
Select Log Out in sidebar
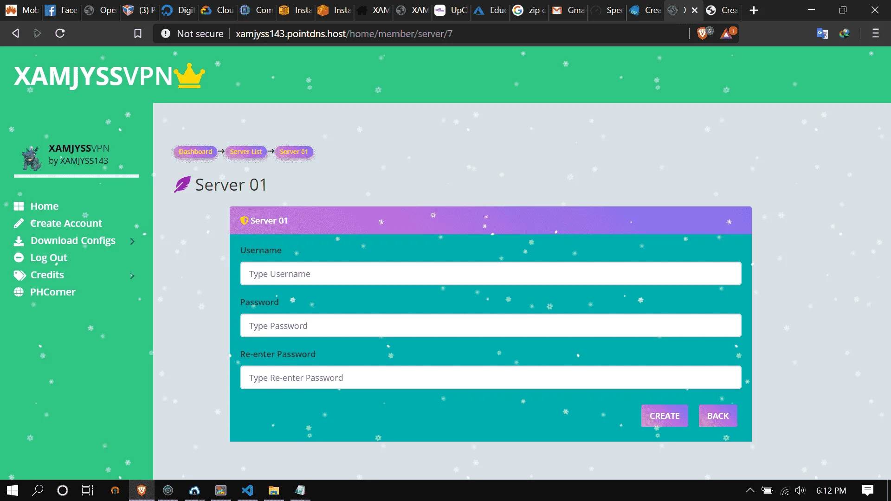click(49, 258)
